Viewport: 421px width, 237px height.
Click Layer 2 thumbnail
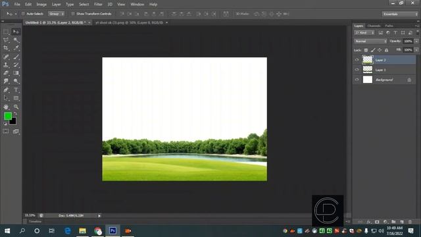pyautogui.click(x=368, y=60)
